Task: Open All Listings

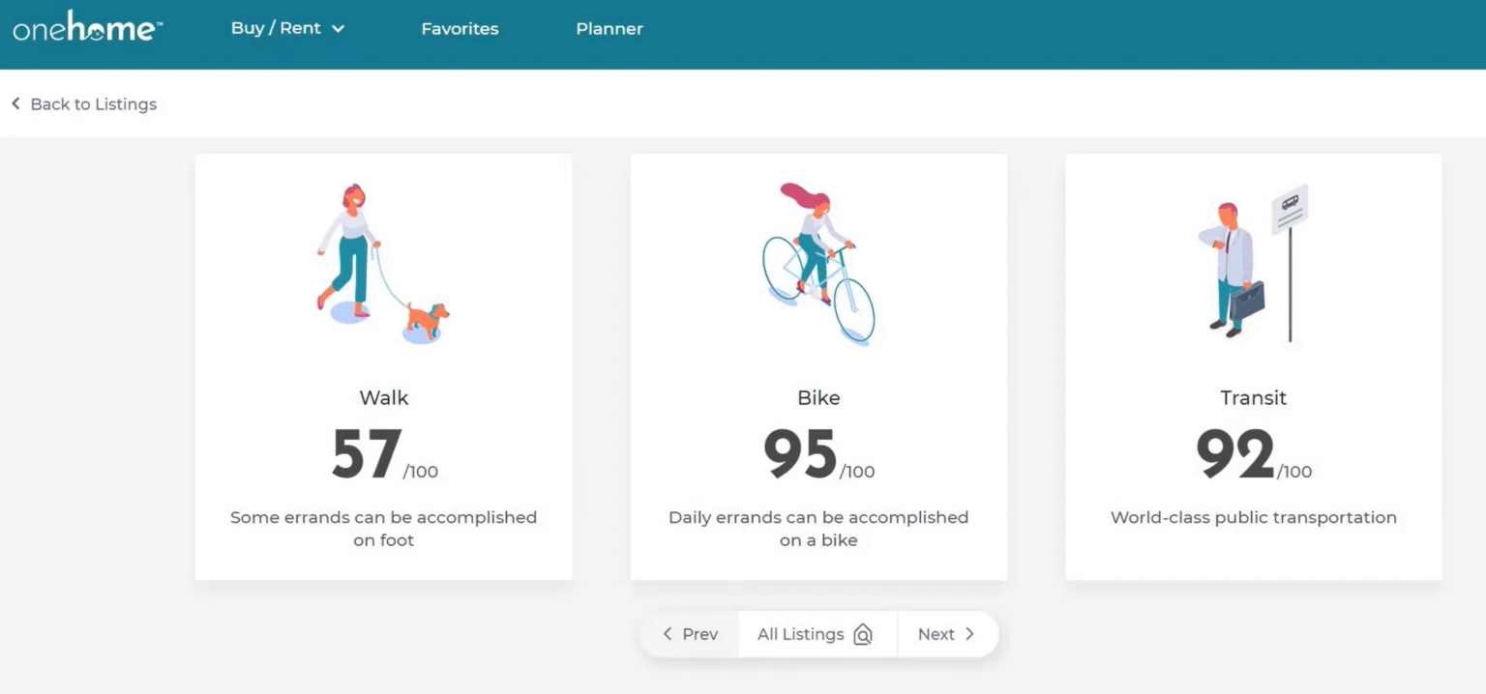Action: [x=800, y=634]
